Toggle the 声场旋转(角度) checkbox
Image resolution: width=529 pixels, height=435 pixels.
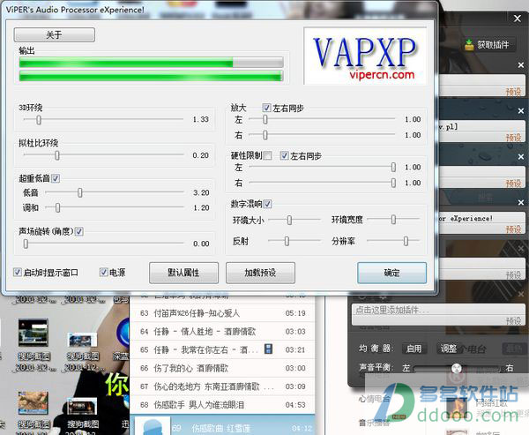pyautogui.click(x=79, y=231)
